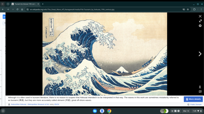Open the Public Domain license link
This screenshot has height=114, width=204.
[x=196, y=104]
